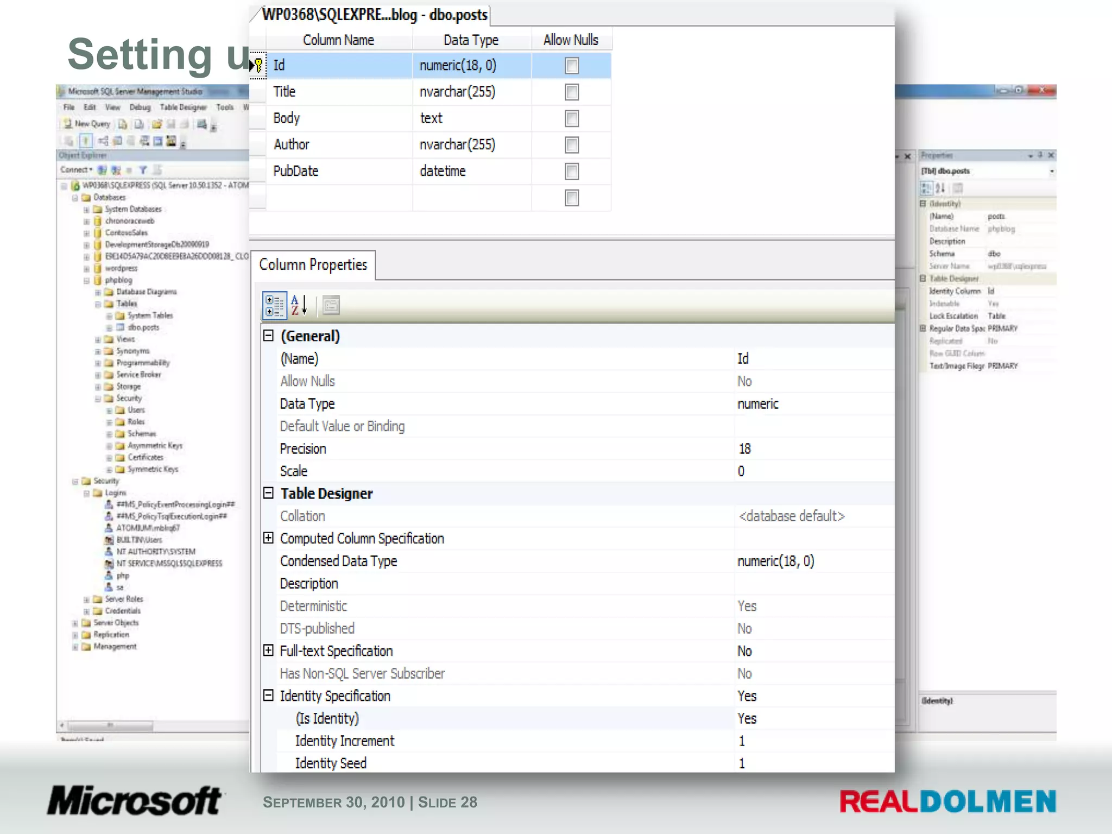Click alphabetical sort icon in Properties panel
This screenshot has width=1112, height=834.
pyautogui.click(x=941, y=188)
